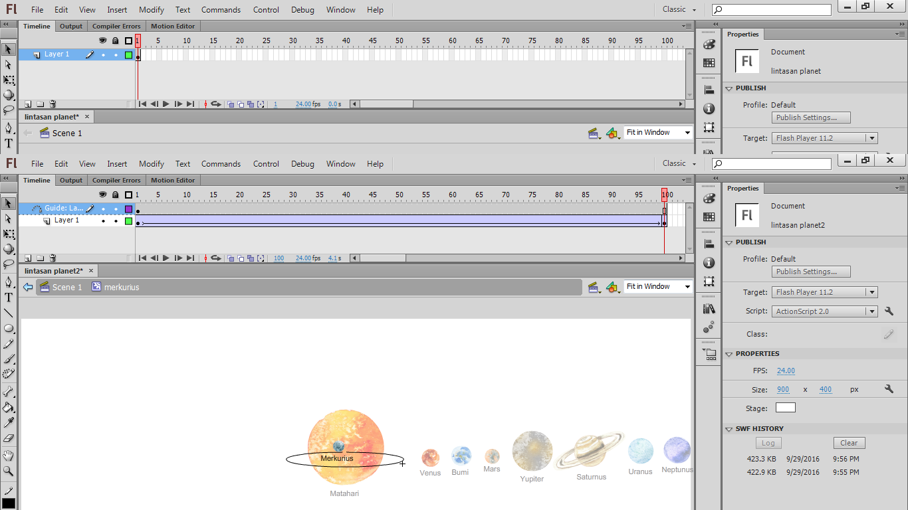Toggle onion skin in lintasan planet2 timeline

231,258
